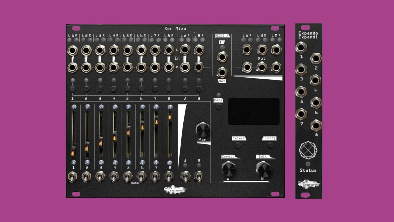Toggle the bus A mute switch
This screenshot has height=222, width=394.
click(185, 177)
